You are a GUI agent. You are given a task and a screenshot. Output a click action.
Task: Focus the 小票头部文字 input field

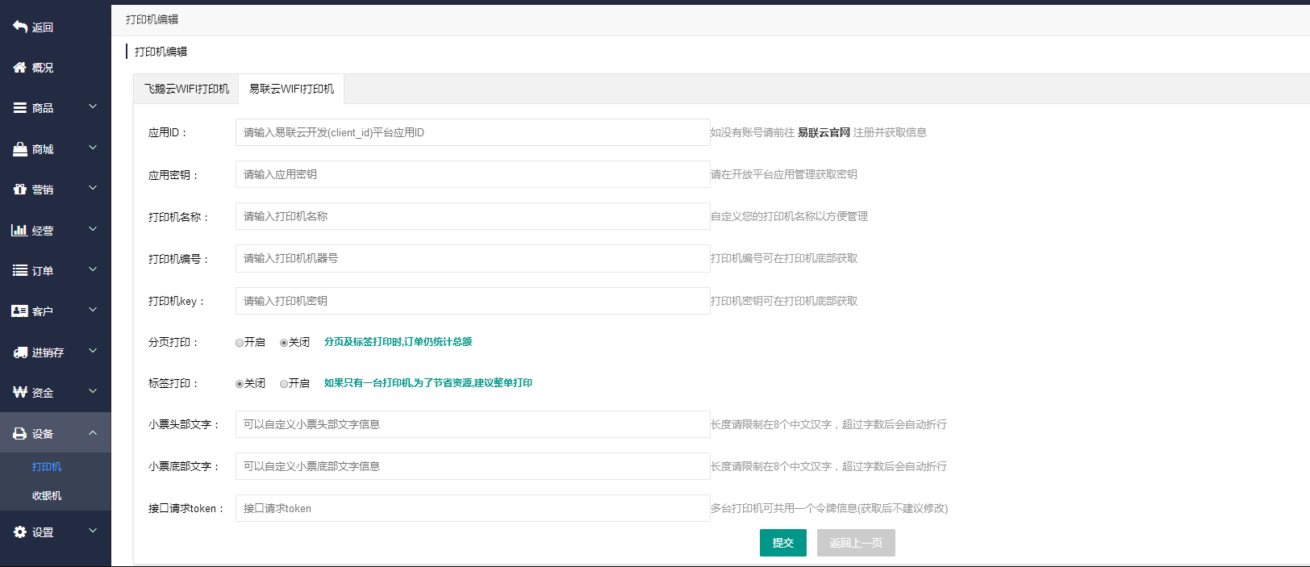click(x=473, y=424)
